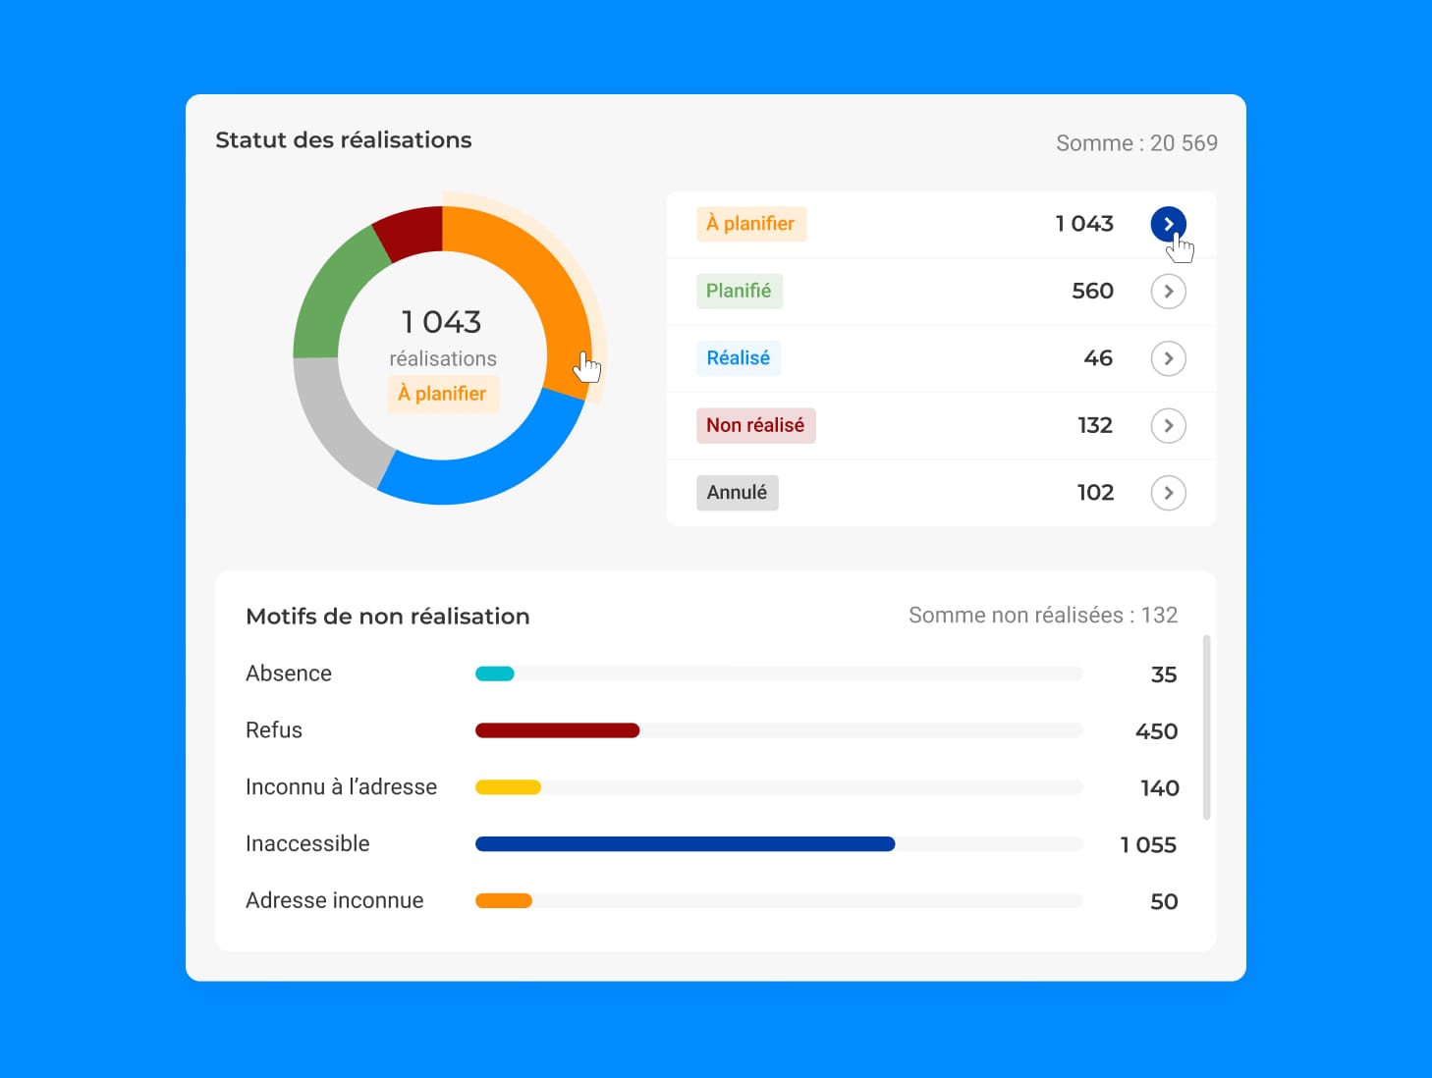Select the Réalisé status tag
1432x1078 pixels.
(739, 358)
